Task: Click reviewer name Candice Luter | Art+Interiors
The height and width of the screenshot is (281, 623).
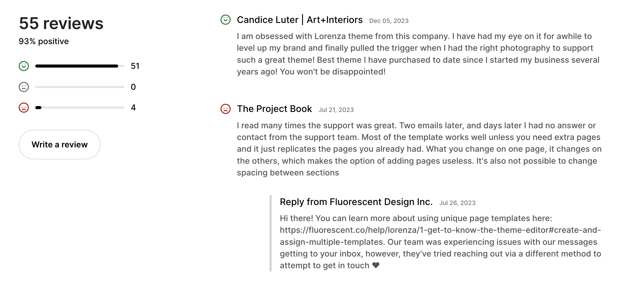Action: (x=300, y=19)
